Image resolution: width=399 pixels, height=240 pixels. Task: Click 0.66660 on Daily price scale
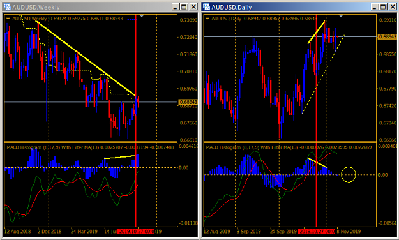pos(388,140)
